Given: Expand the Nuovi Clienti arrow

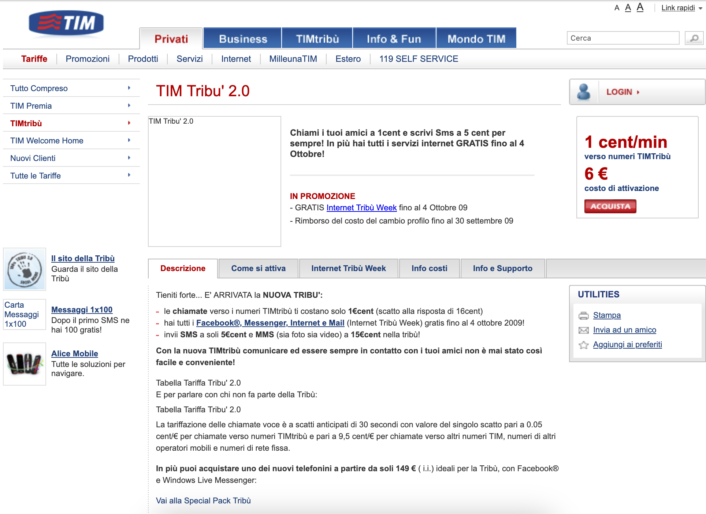Looking at the screenshot, I should (129, 158).
